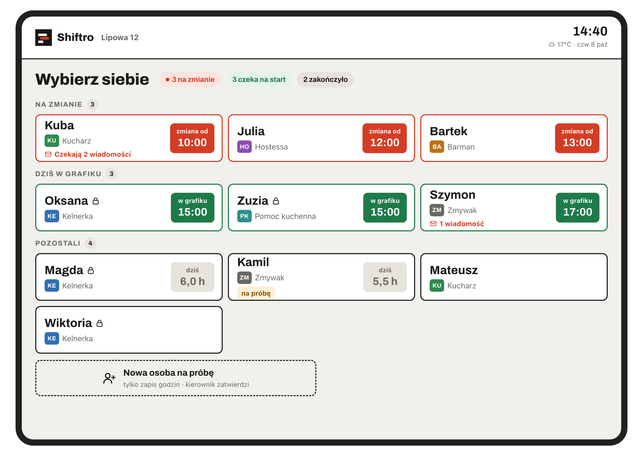Click Szymon's 'w grafiku 17:00' badge
Viewport: 643px width, 456px height.
coord(578,208)
